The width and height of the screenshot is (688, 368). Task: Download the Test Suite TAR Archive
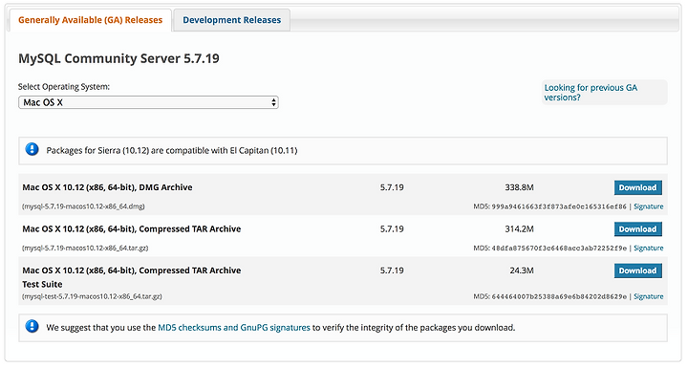(x=638, y=271)
